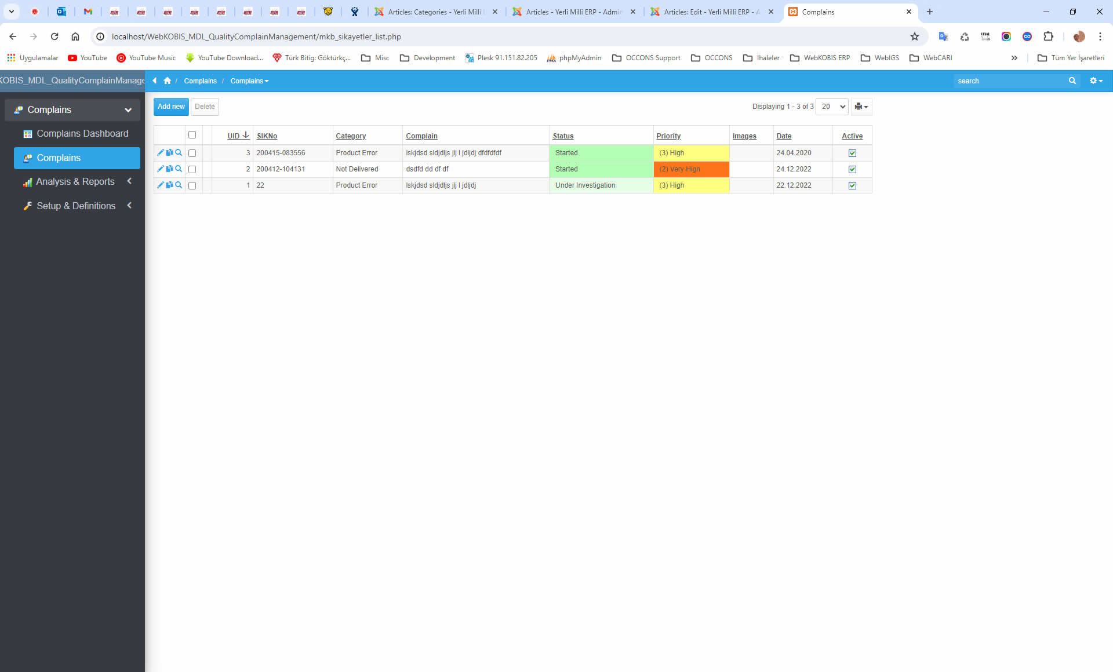View details of complaint SIKNo 22
This screenshot has width=1113, height=672.
[179, 185]
